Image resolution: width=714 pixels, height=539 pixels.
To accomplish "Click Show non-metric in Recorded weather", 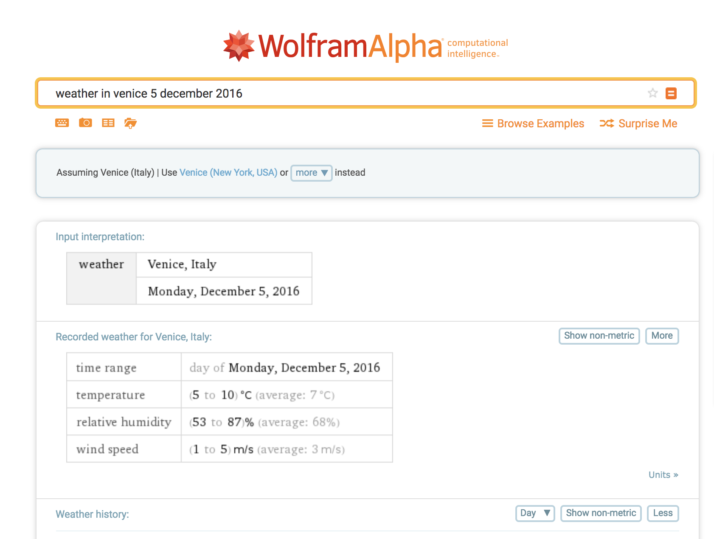I will click(599, 336).
